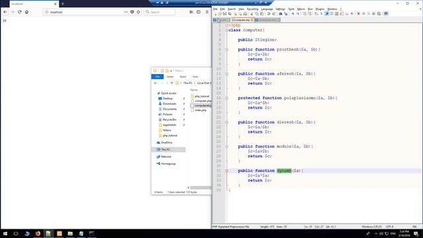
Task: Open Home tab in File Explorer ribbon
Action: point(170,77)
